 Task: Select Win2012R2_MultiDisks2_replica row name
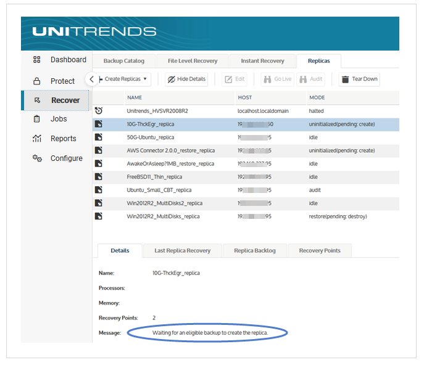click(165, 203)
